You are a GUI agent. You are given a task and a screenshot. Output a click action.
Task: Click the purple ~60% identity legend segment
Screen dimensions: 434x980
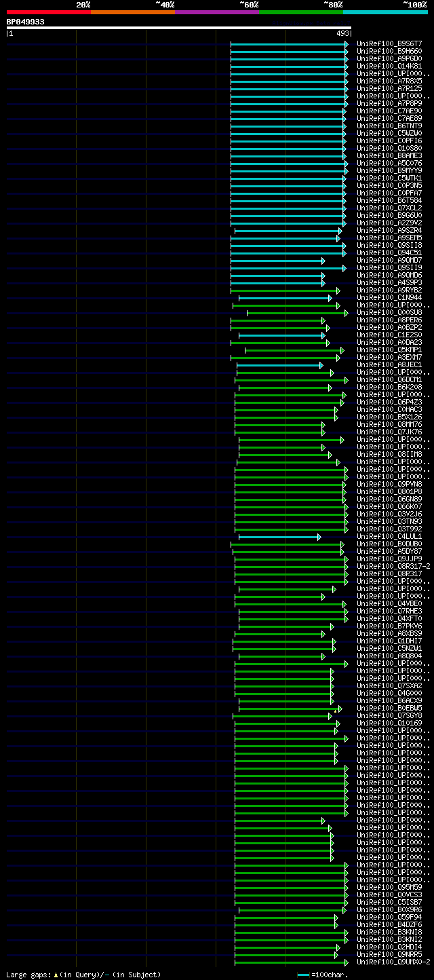coord(216,12)
